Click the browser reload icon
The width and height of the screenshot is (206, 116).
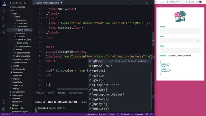pyautogui.click(x=164, y=2)
